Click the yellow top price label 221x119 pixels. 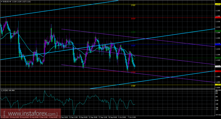pos(218,4)
